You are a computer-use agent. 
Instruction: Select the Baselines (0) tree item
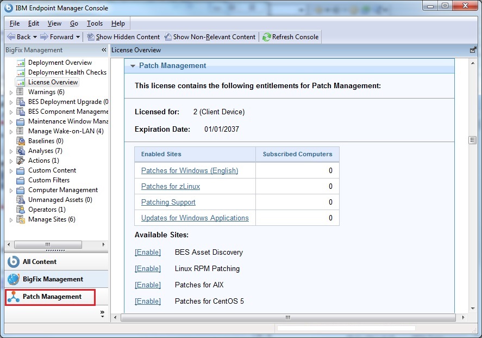(46, 141)
